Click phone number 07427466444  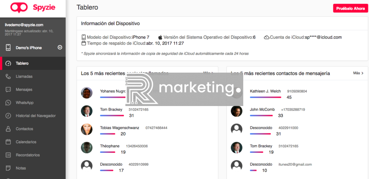(156, 128)
